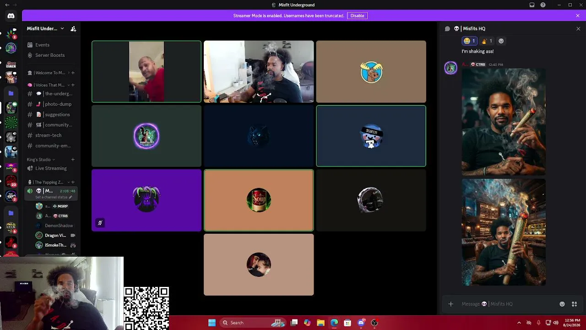Click the microphone icon in the system tray
The image size is (586, 330).
(538, 323)
